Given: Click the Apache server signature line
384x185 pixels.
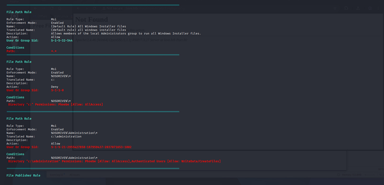Looking at the screenshot, I should (x=131, y=40).
